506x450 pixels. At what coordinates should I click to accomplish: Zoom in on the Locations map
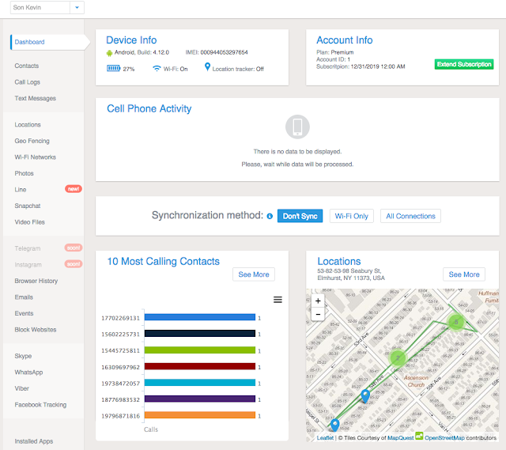coord(318,301)
